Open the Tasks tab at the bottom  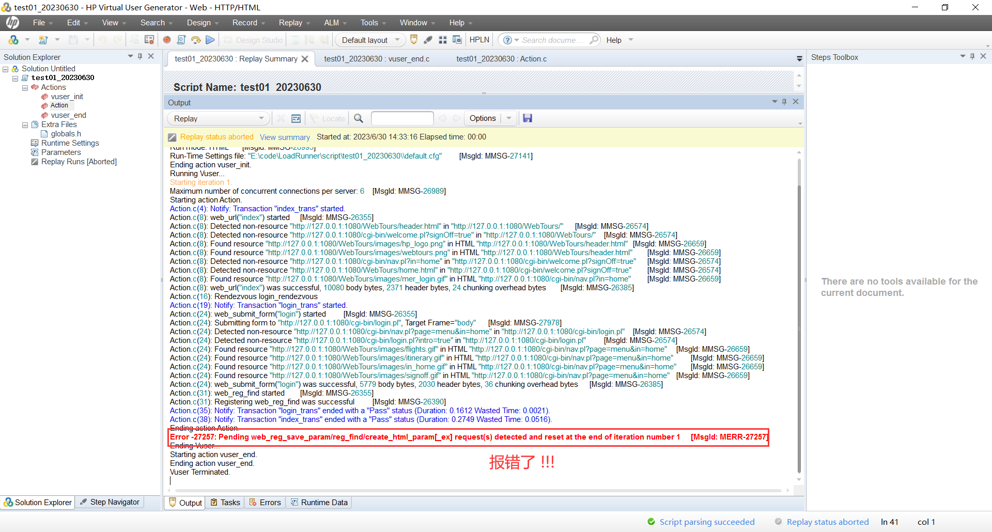[x=225, y=503]
